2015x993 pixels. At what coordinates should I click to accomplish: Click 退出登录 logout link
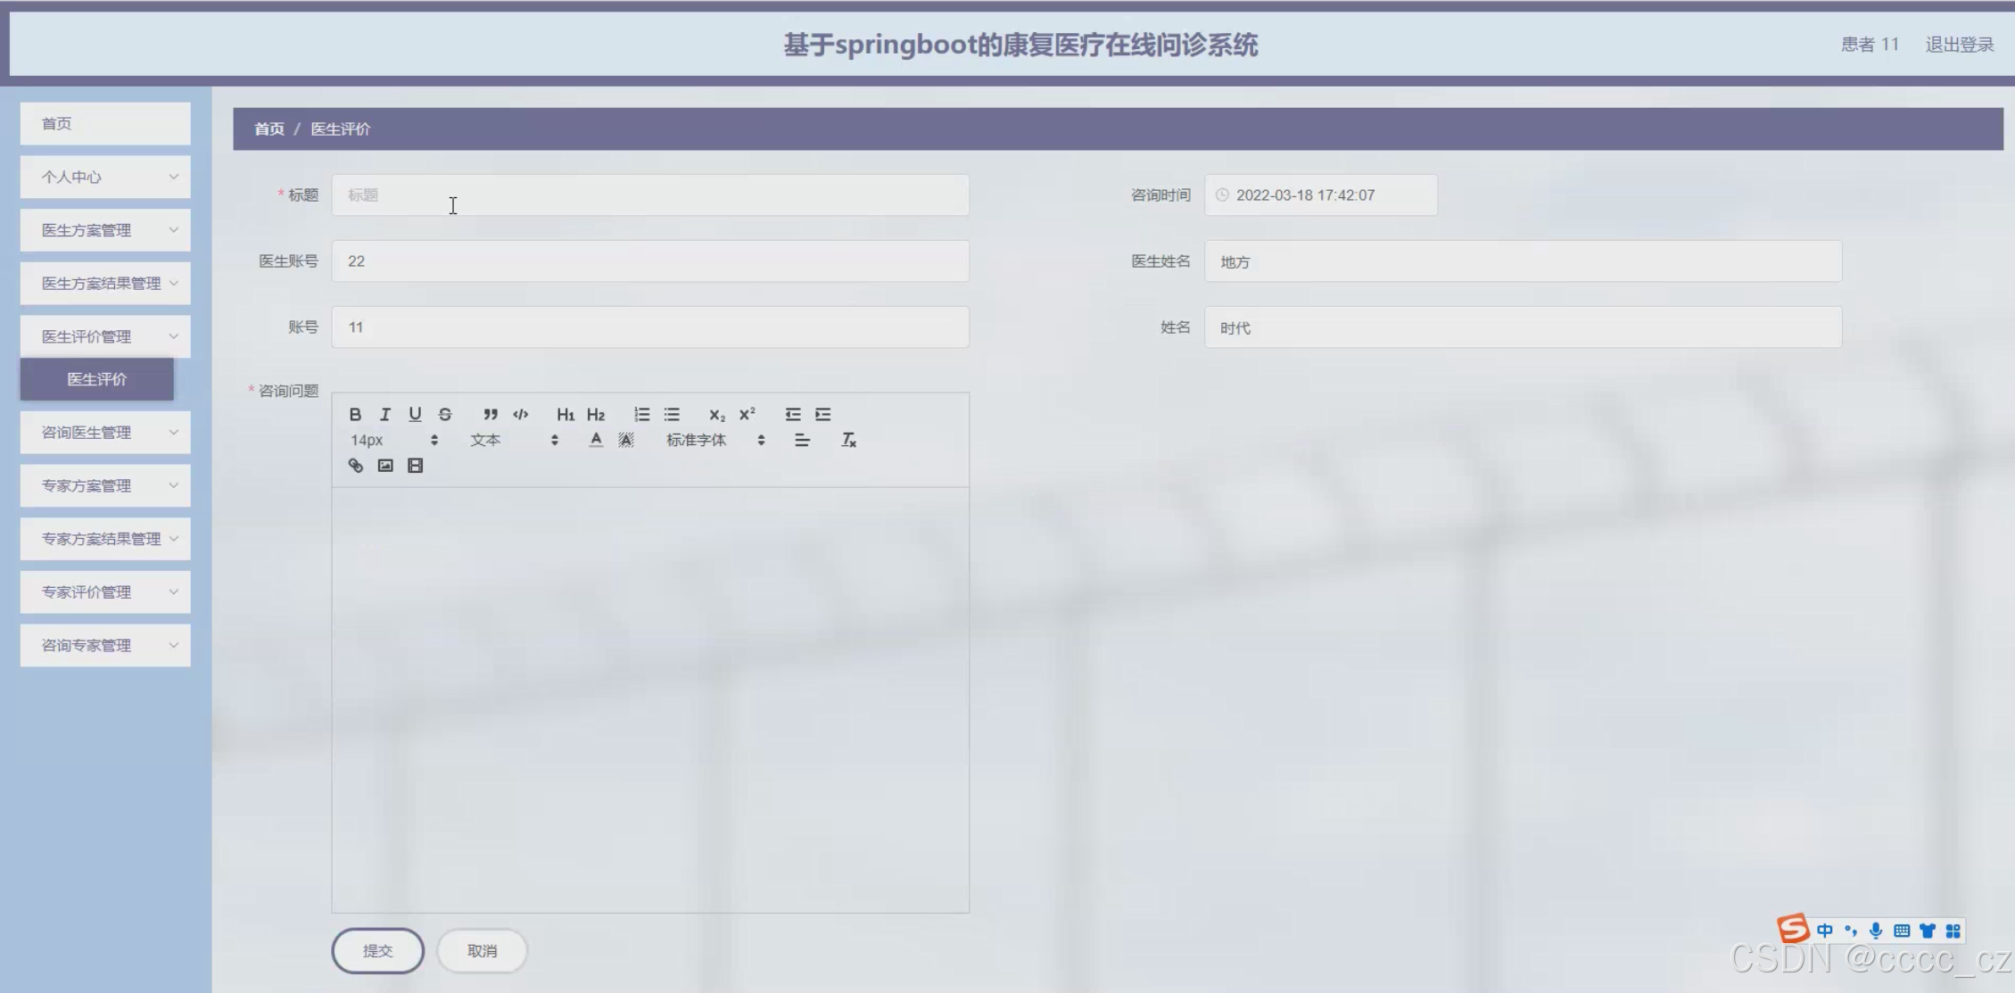1959,45
